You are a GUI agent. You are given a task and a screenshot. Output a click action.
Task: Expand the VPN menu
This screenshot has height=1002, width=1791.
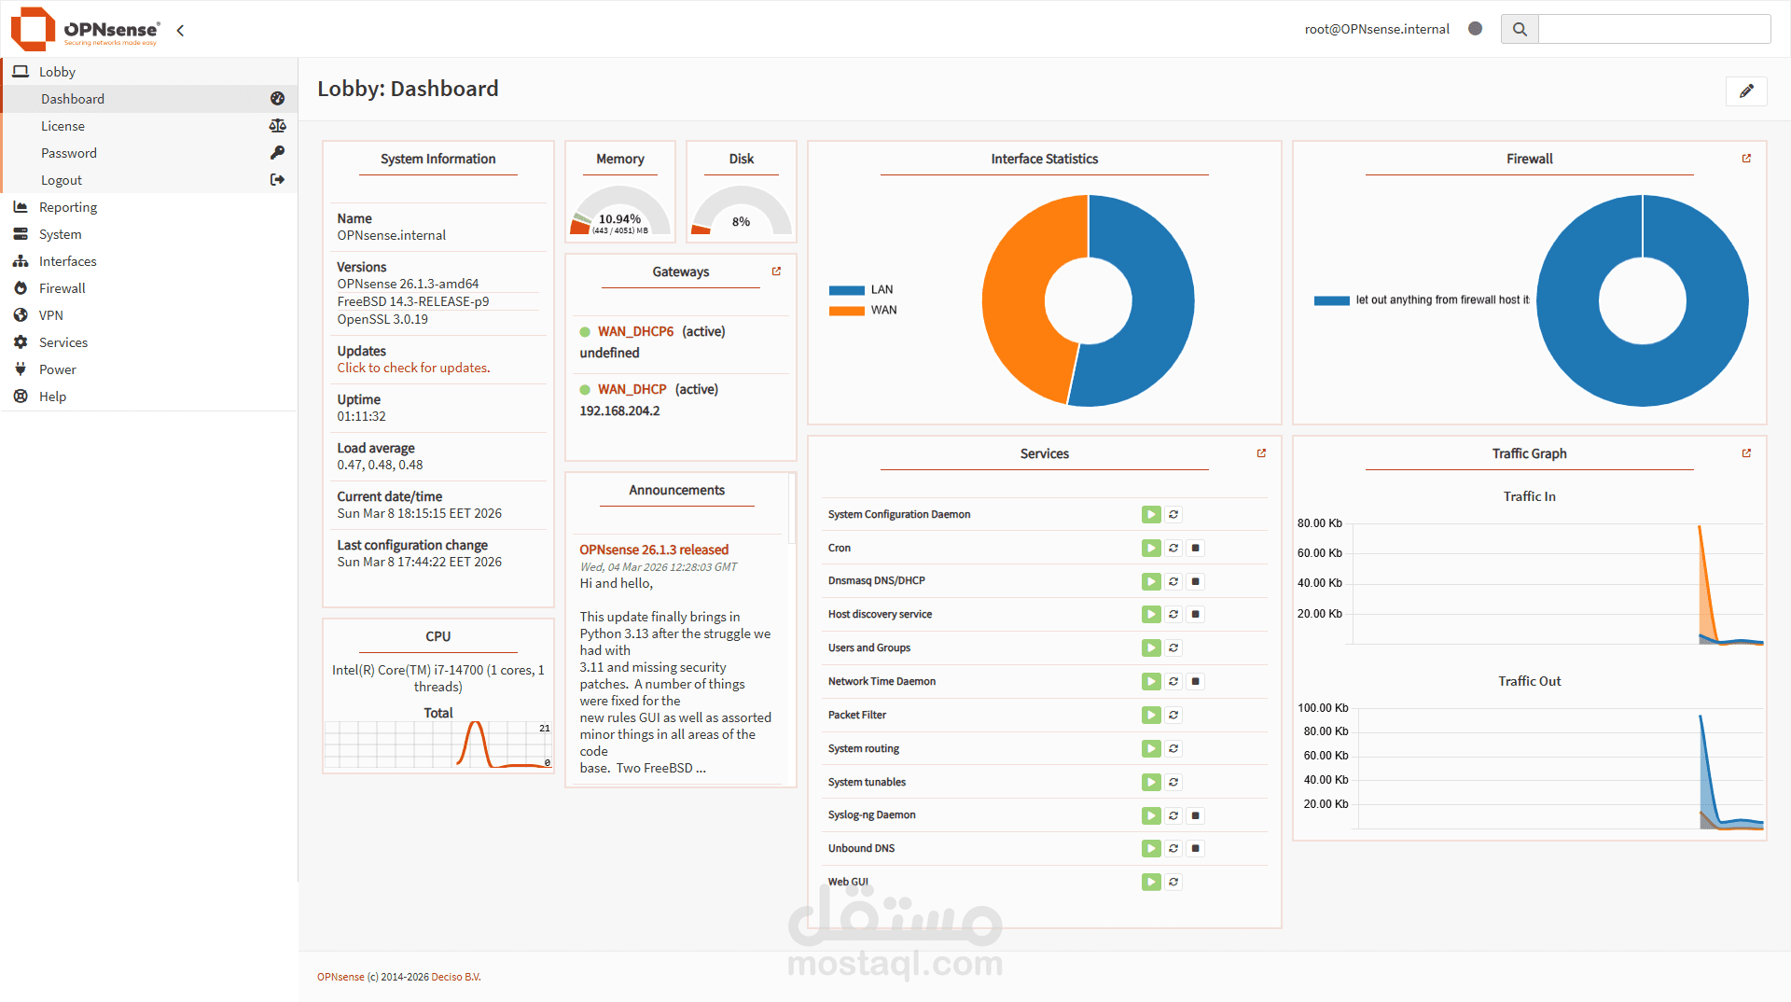[x=149, y=315]
